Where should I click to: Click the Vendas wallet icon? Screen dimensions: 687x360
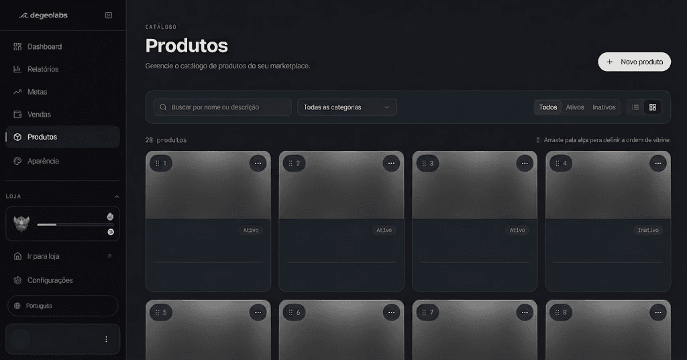(17, 115)
